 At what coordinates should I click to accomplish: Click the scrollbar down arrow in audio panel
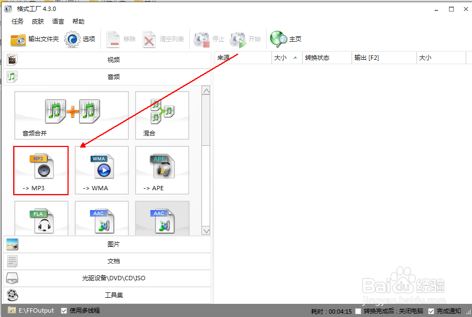coord(206,231)
